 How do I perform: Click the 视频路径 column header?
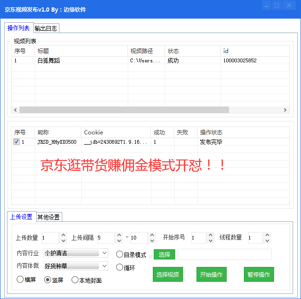[146, 51]
